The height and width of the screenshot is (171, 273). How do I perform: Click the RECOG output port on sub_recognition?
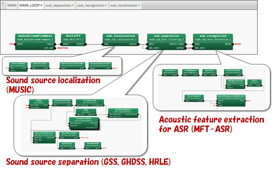tap(233, 44)
